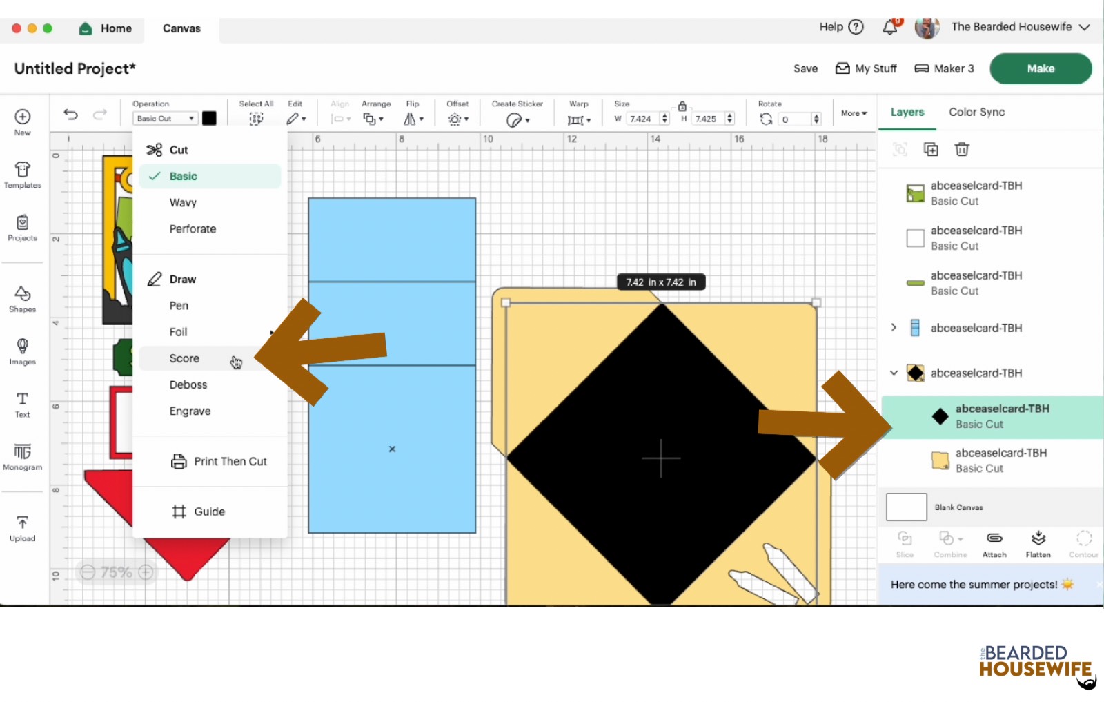Delete the selected layer with the trash icon
The image size is (1104, 702).
(962, 149)
